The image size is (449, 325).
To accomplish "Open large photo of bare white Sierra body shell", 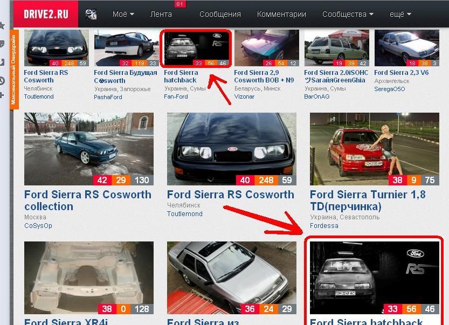I will coord(89,278).
